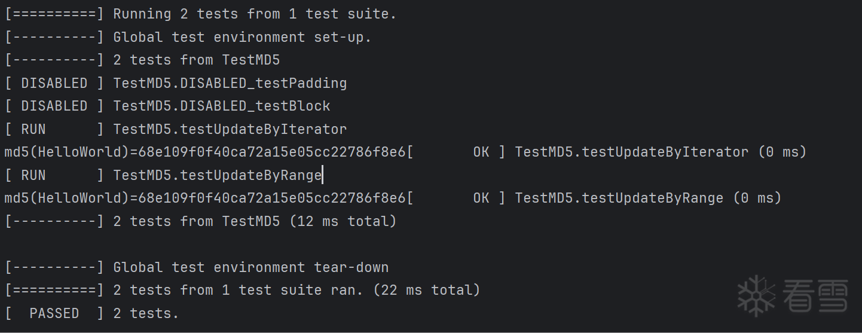Screen dimensions: 862x333
Task: Select TestMD5.DISABLED_testPadding test name
Action: (230, 83)
